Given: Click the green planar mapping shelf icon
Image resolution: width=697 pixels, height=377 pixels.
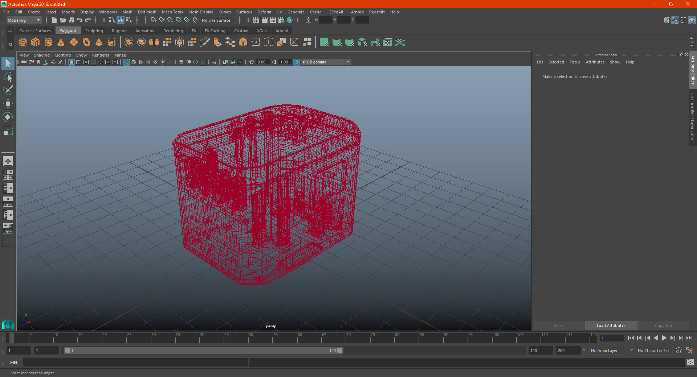Looking at the screenshot, I should coord(324,42).
